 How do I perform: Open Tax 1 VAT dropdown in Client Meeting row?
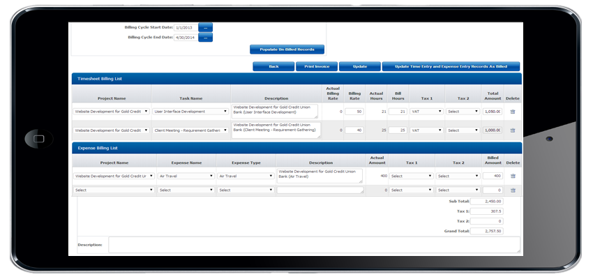point(426,130)
